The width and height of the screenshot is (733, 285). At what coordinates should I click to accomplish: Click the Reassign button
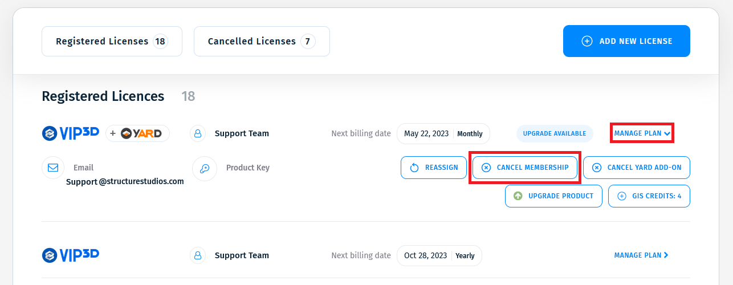pyautogui.click(x=434, y=168)
